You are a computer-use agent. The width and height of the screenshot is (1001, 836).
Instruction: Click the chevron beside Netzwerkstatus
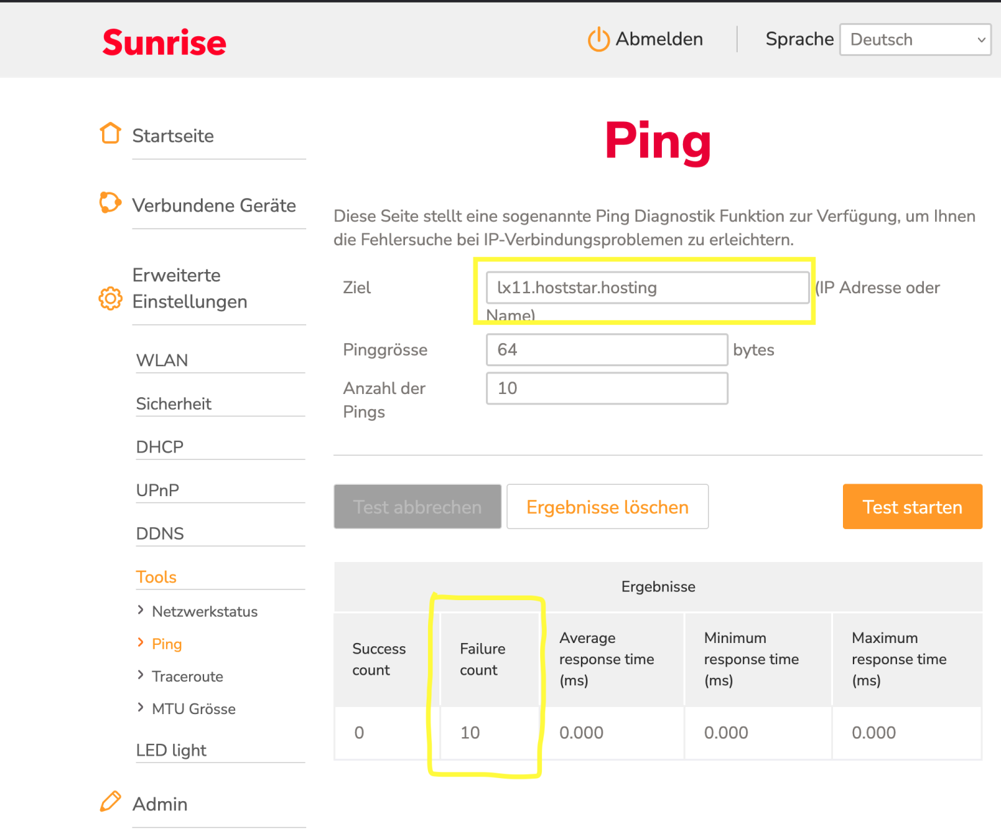point(140,610)
